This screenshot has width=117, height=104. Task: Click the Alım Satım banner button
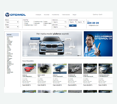tap(34, 50)
